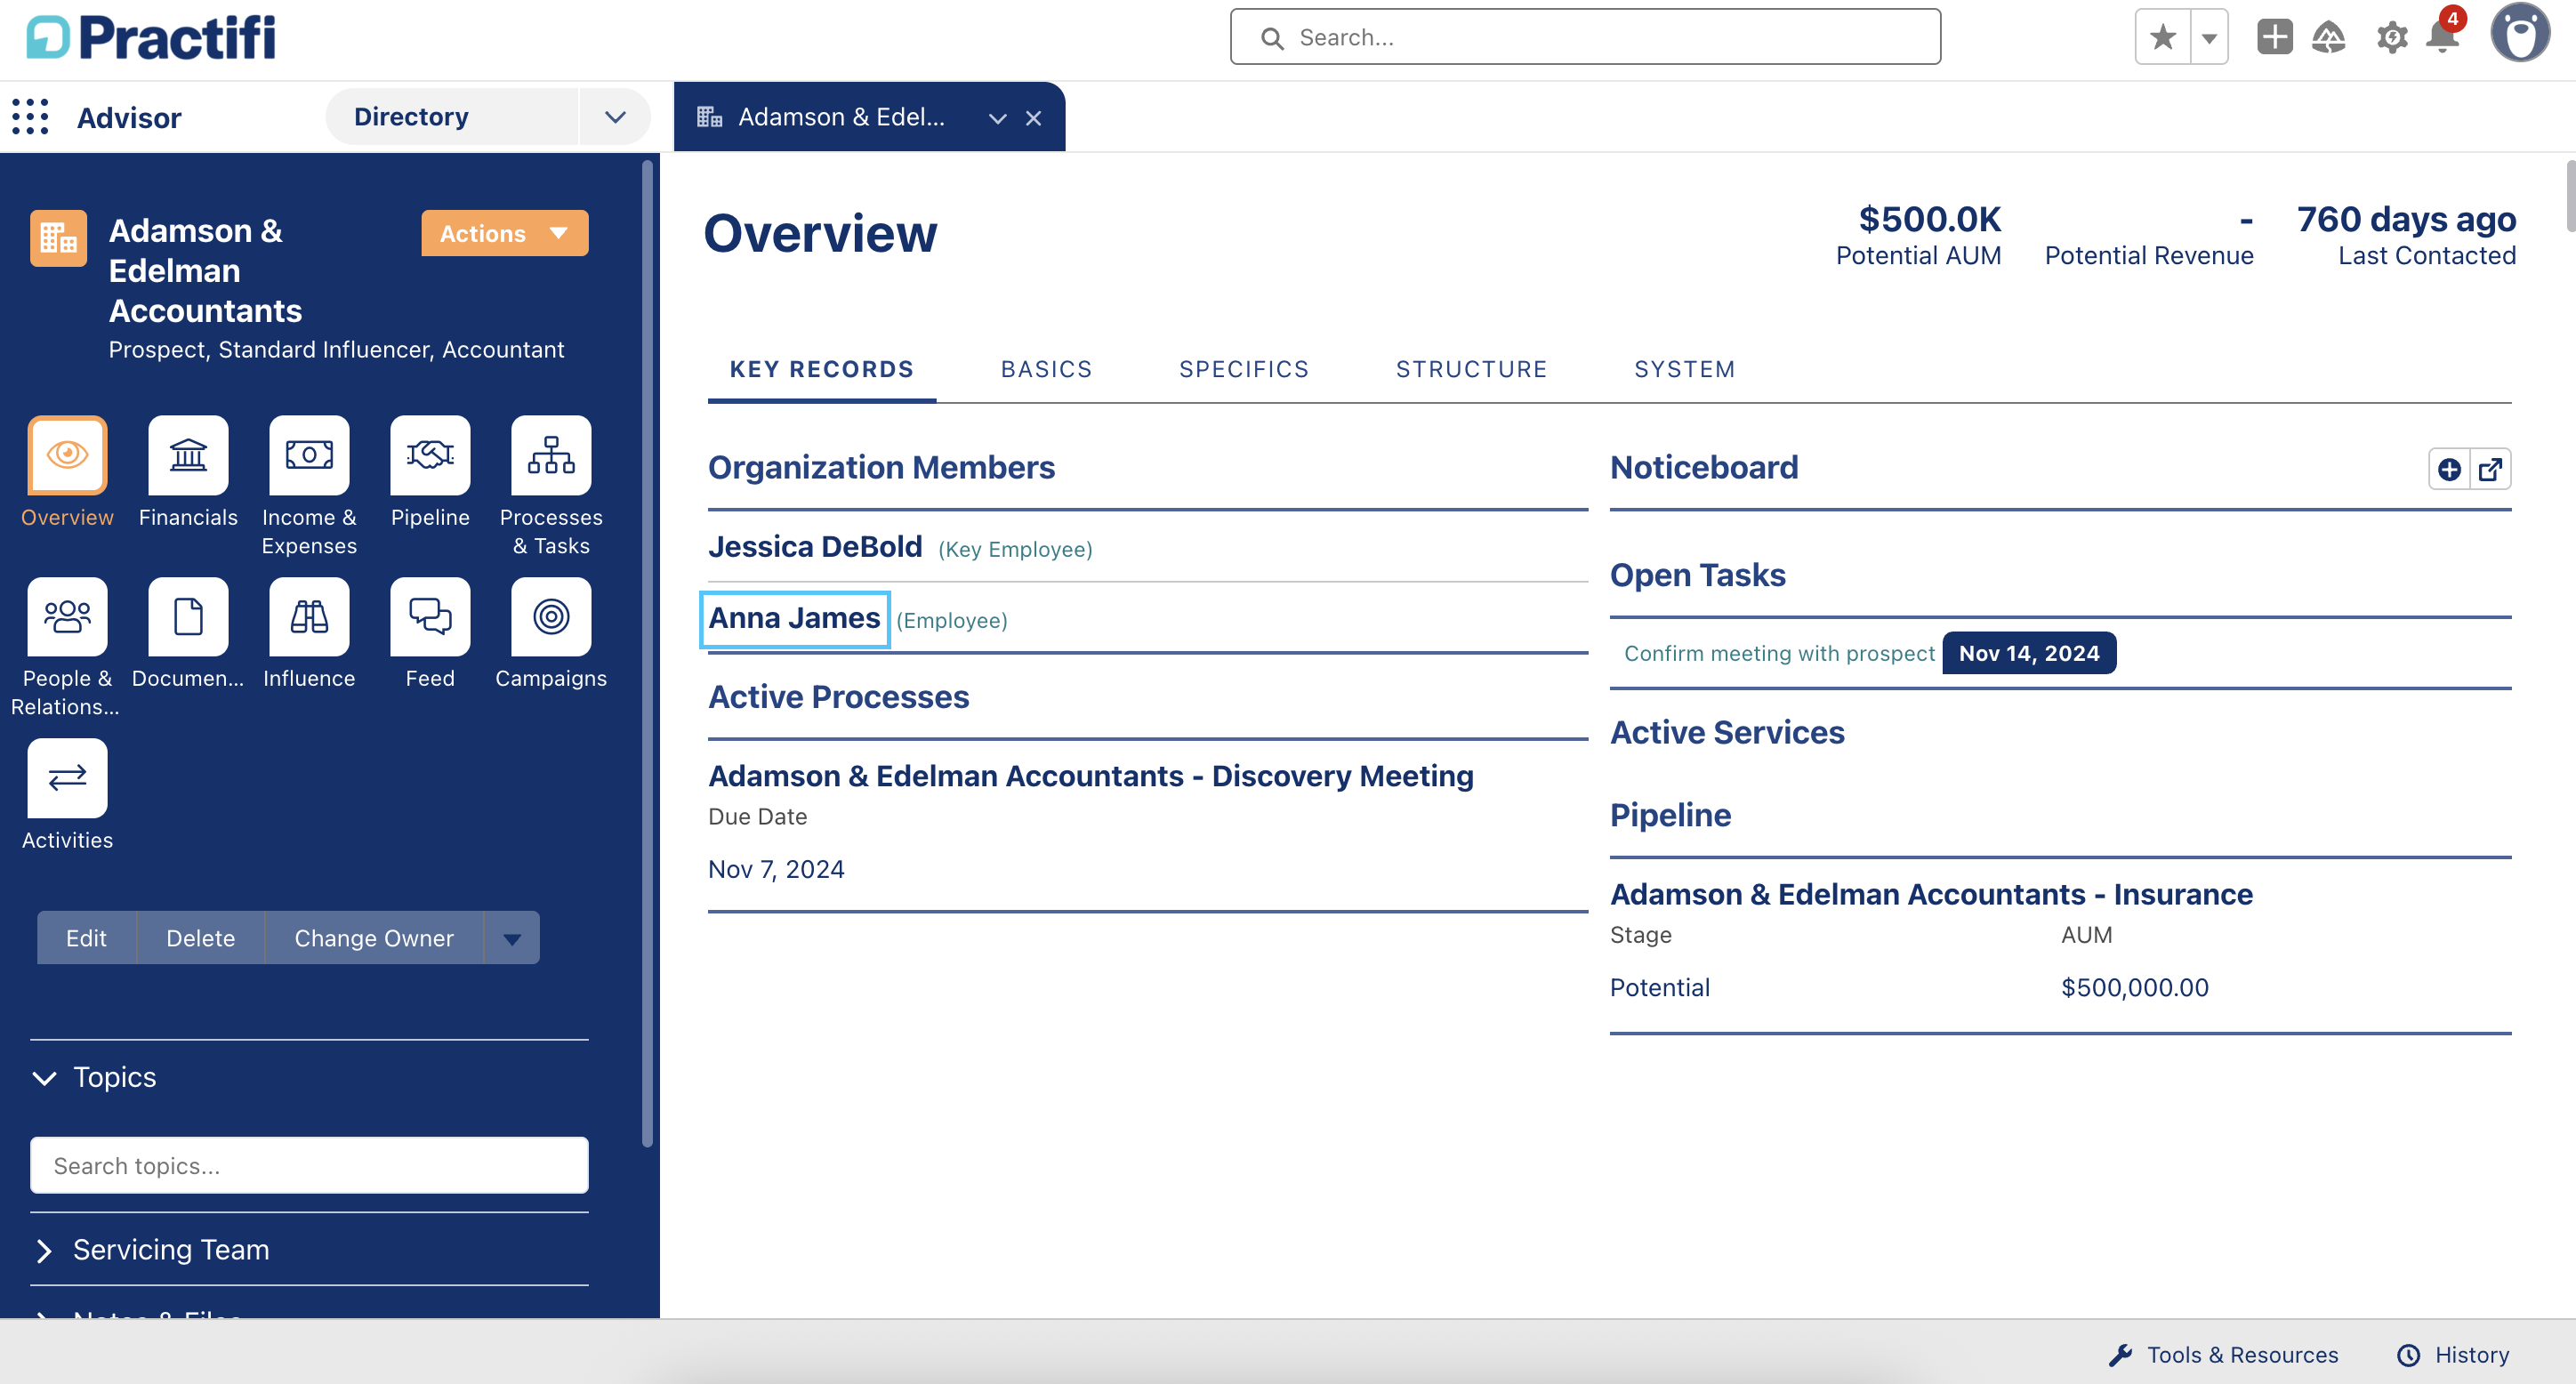Click the Search topics input field

click(309, 1165)
